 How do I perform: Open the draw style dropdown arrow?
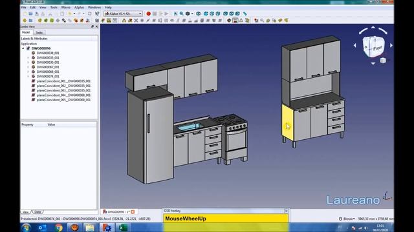[192, 14]
